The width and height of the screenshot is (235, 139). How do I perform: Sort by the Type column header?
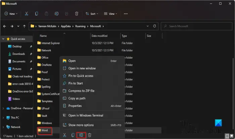[x=124, y=36]
